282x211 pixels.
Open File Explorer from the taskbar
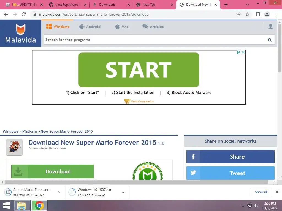[21, 206]
